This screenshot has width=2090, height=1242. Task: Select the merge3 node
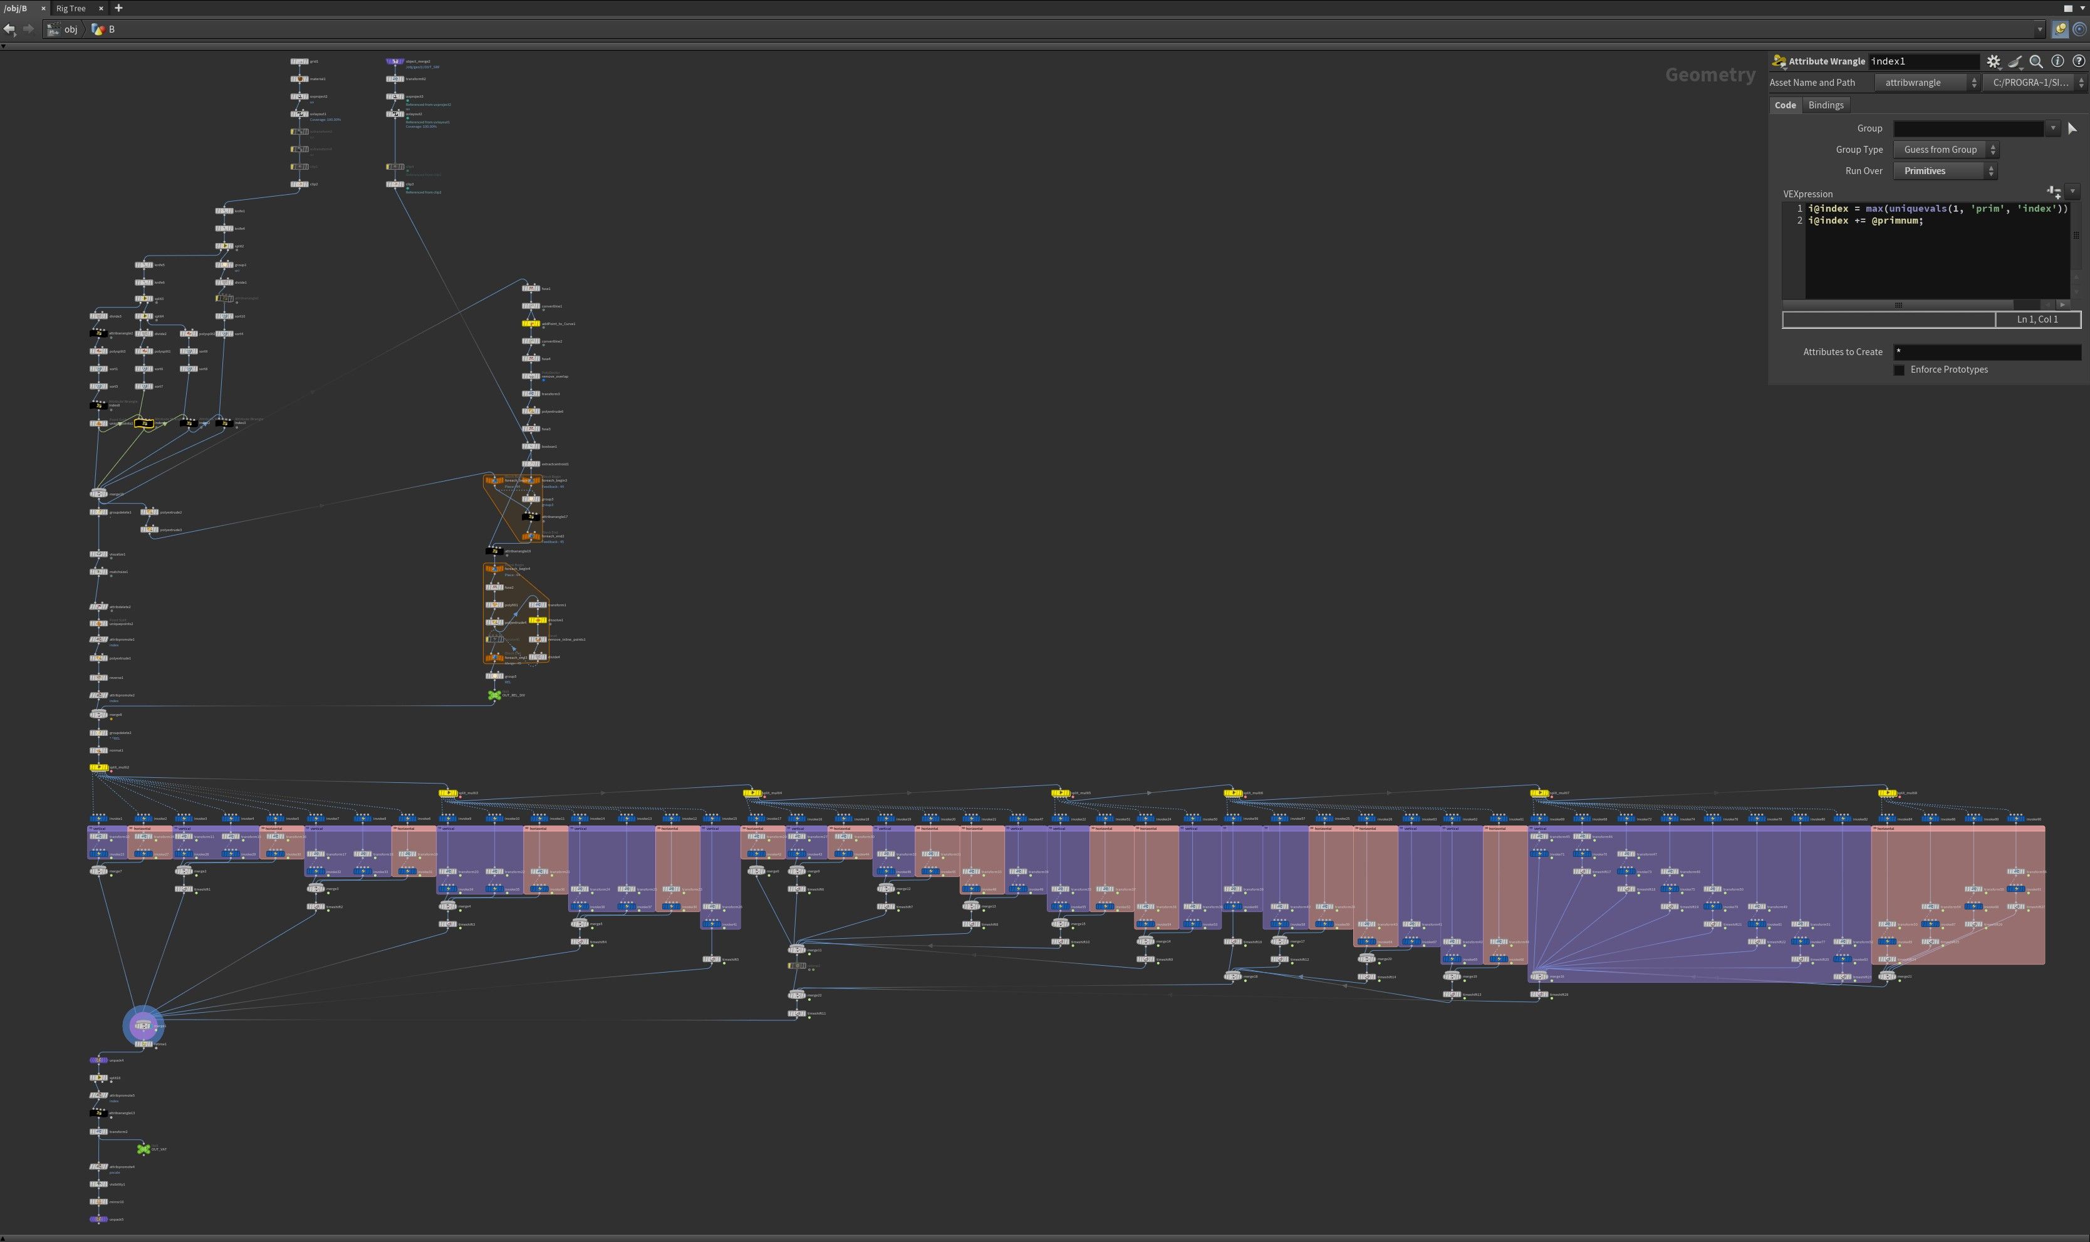coord(316,889)
